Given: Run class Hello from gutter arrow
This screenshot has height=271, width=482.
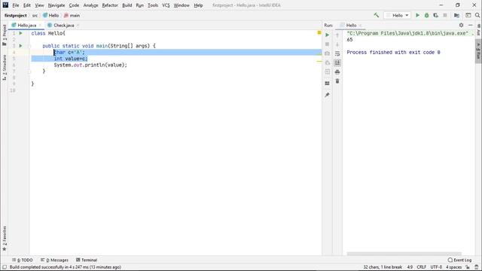Looking at the screenshot, I should (20, 33).
